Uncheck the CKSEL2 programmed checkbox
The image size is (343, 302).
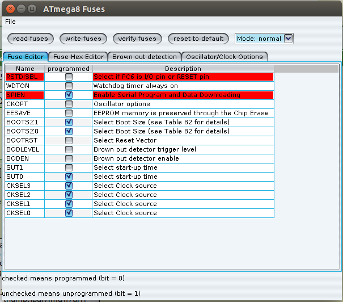click(x=69, y=195)
